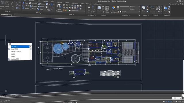Click the calculator icon in Utilities

157,9
